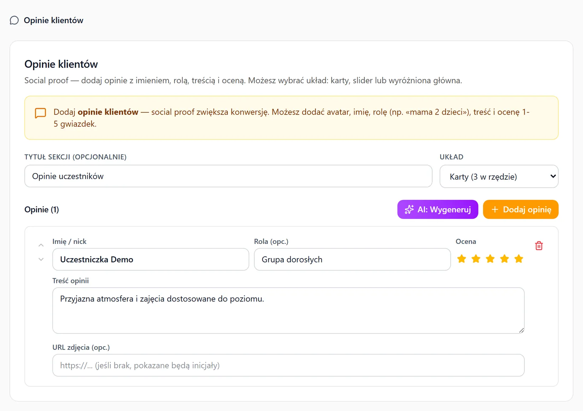This screenshot has height=411, width=583.
Task: Click the chat icon in the yellow info banner
Action: (41, 113)
